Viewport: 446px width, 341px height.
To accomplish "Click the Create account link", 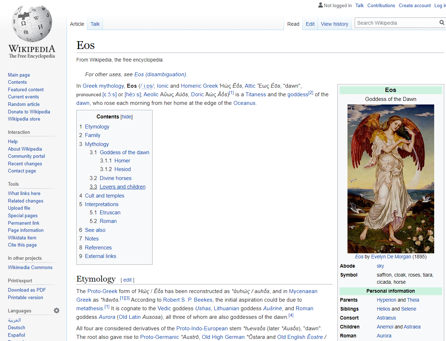I will pyautogui.click(x=415, y=5).
